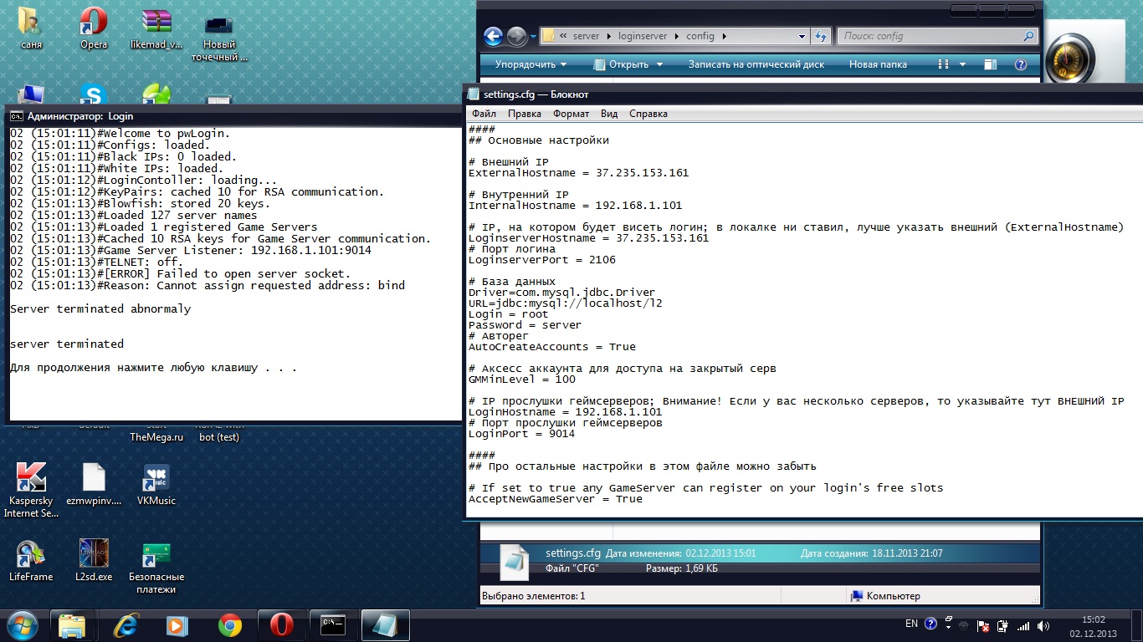Open Explorer help icon
Image resolution: width=1143 pixels, height=642 pixels.
tap(1021, 64)
